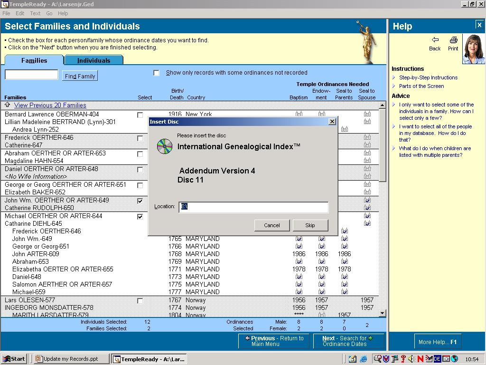Screen dimensions: 486x365
Task: Click Previous - Return to Main Menu
Action: coord(274,341)
